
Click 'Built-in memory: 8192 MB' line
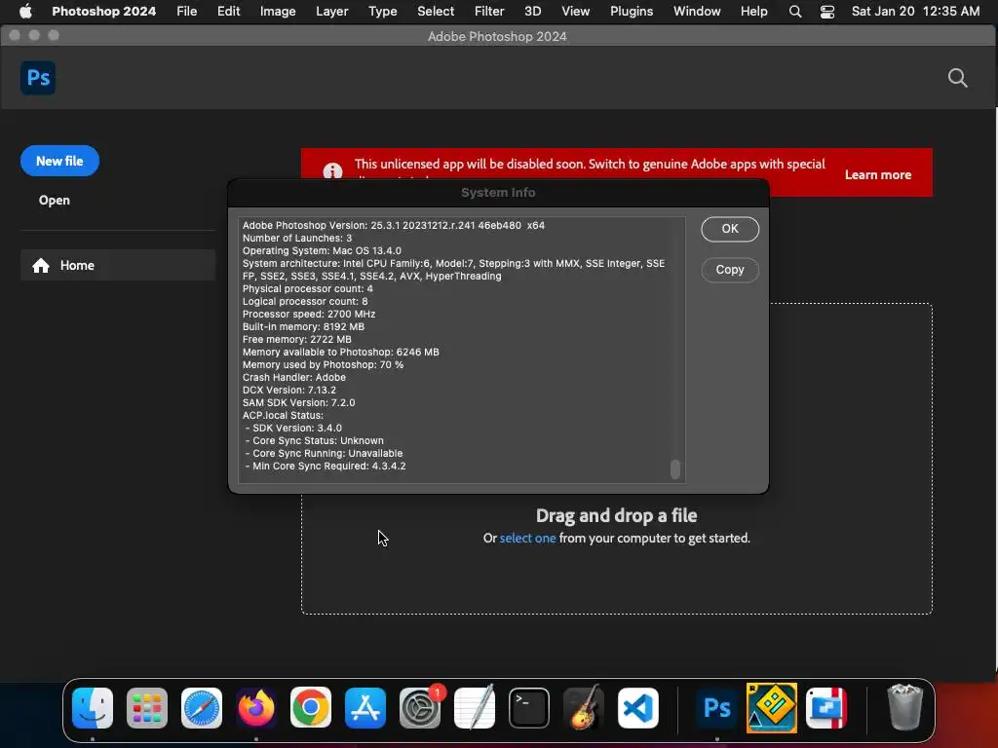304,327
